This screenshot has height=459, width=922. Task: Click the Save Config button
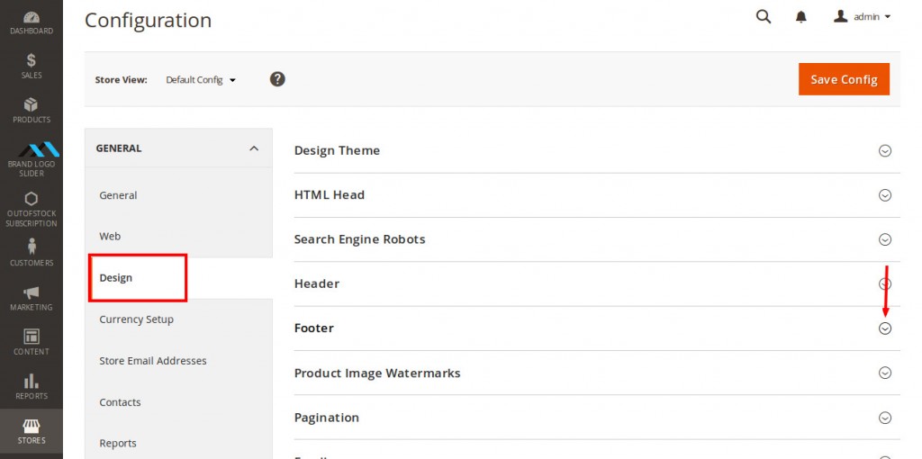pos(844,79)
